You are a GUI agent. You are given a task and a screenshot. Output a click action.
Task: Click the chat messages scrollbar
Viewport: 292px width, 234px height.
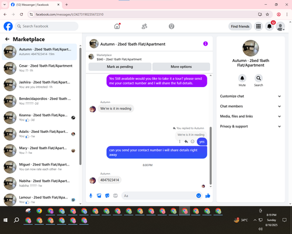click(210, 156)
